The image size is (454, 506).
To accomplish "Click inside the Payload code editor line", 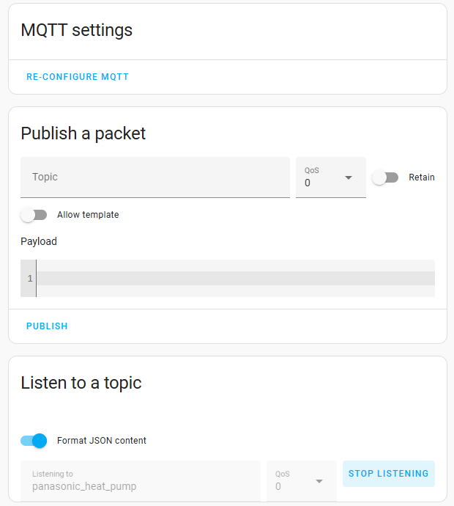I will click(x=234, y=279).
